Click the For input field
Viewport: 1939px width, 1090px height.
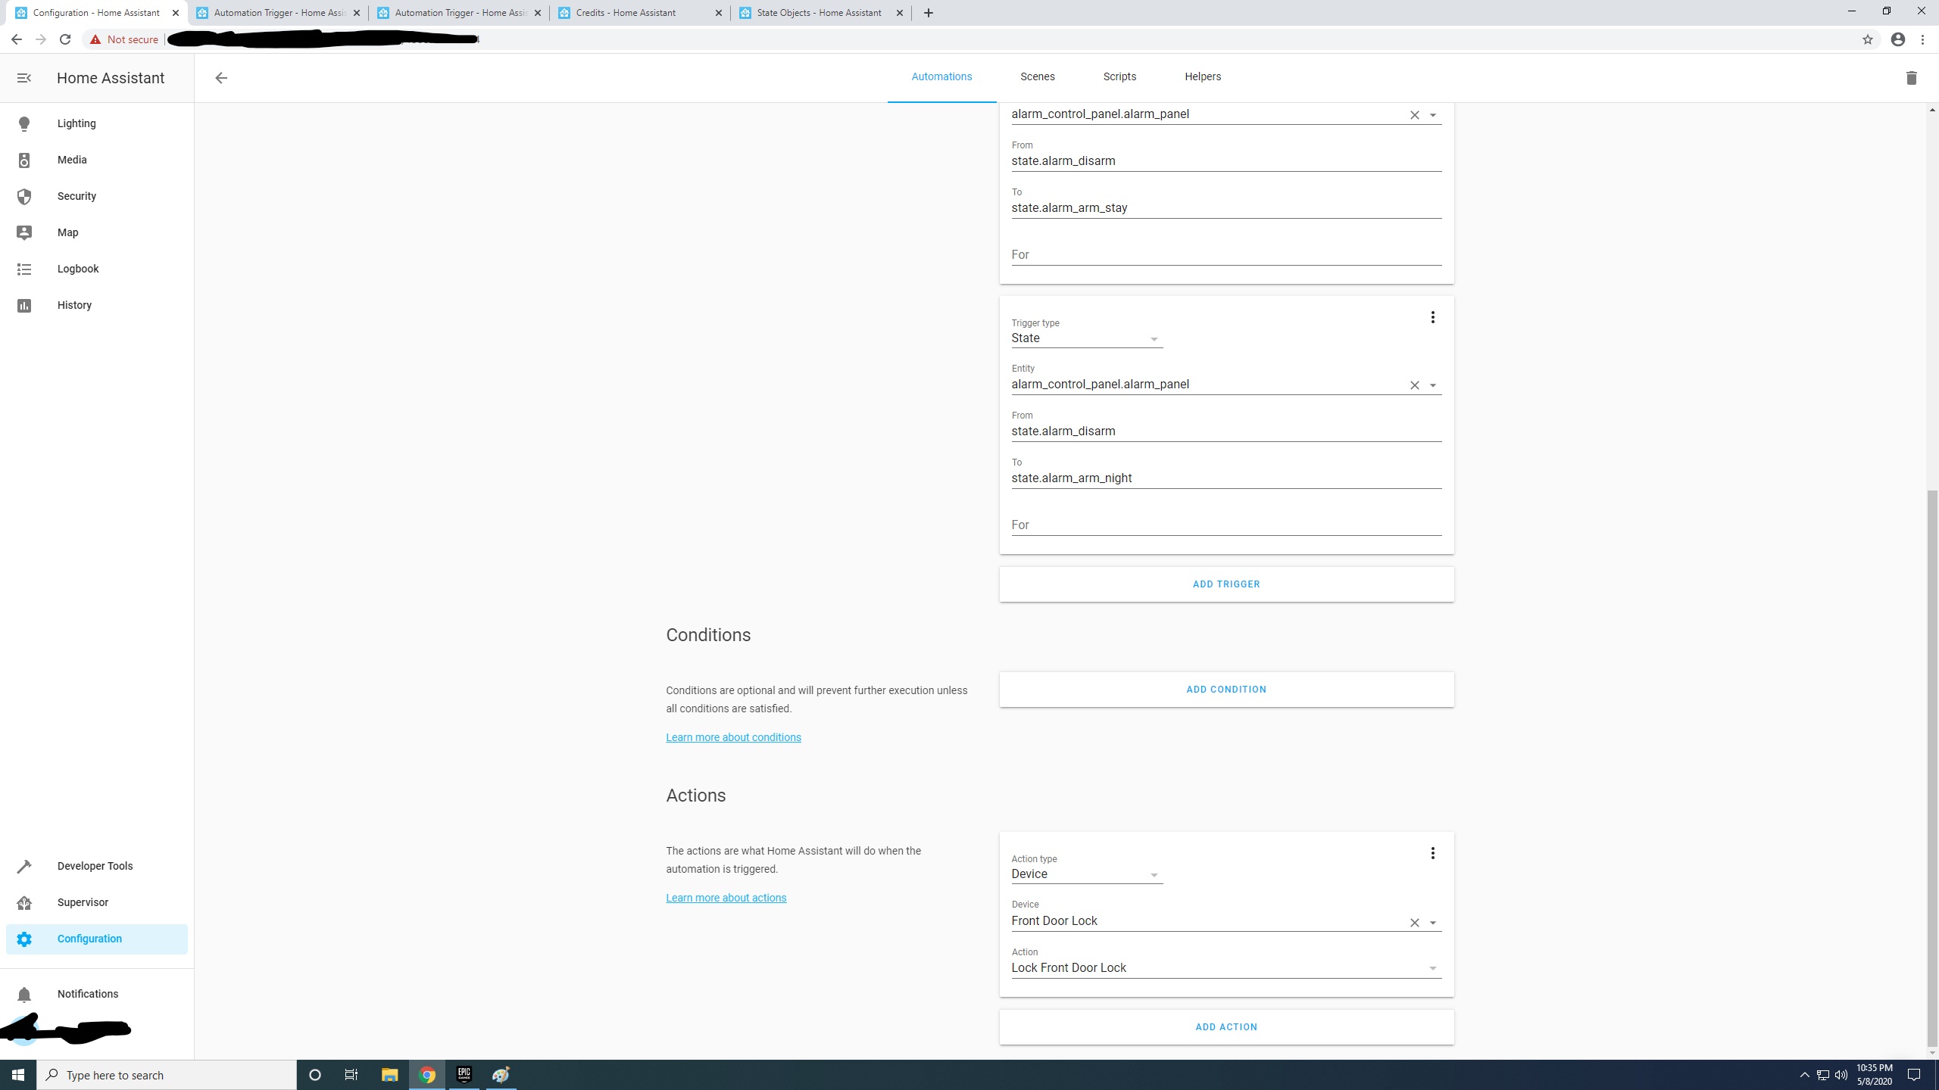tap(1226, 525)
